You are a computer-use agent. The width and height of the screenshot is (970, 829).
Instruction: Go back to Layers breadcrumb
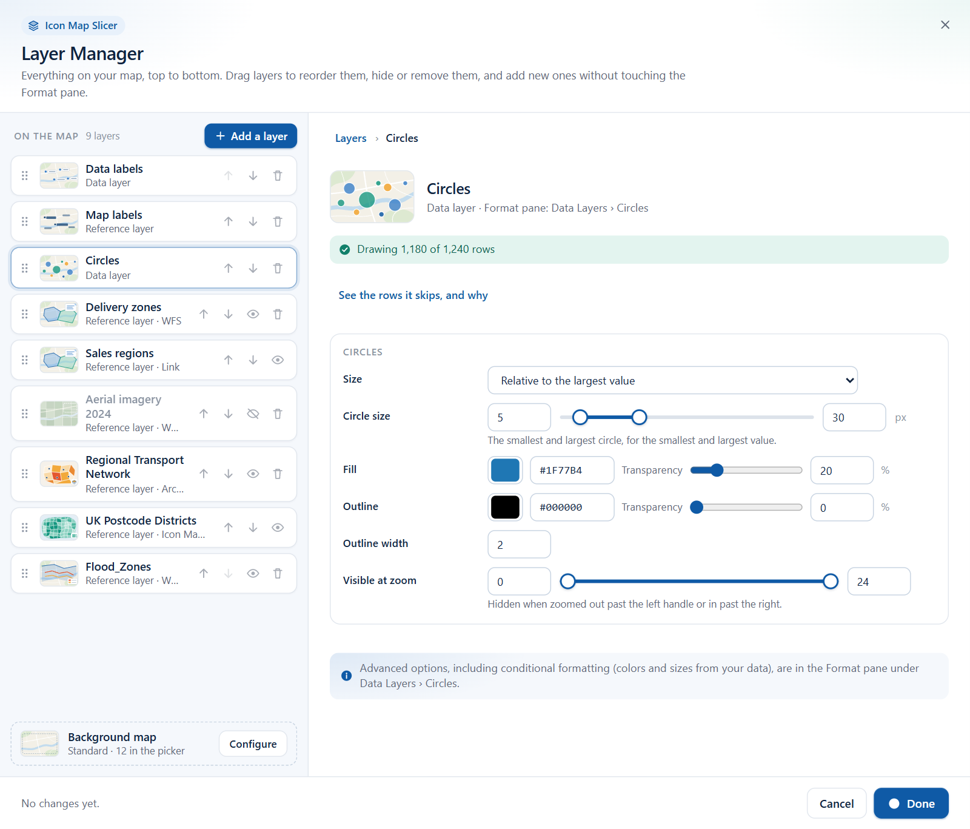click(351, 138)
